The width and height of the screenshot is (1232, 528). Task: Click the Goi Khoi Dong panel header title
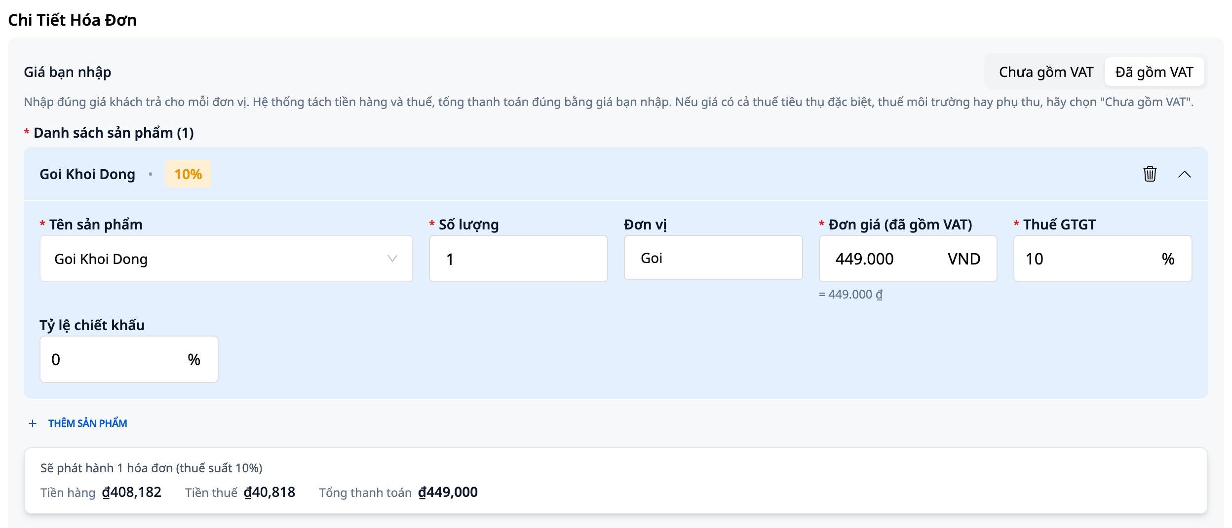coord(87,174)
